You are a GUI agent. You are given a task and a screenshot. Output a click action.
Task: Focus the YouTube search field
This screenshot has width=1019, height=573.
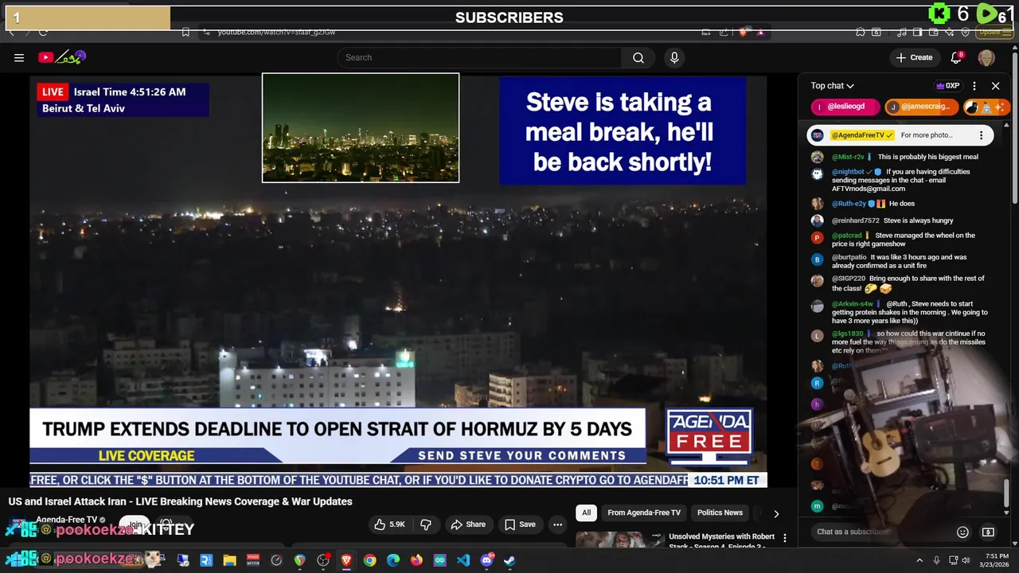480,57
